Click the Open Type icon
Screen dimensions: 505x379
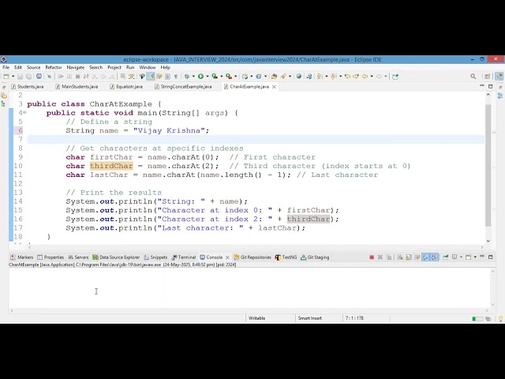[274, 77]
